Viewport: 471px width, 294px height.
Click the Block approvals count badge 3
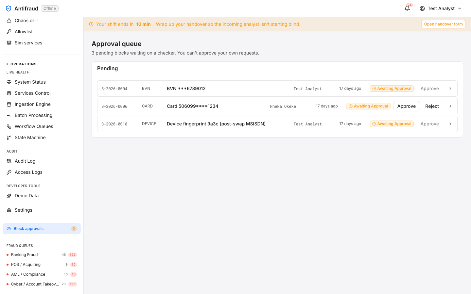click(74, 229)
